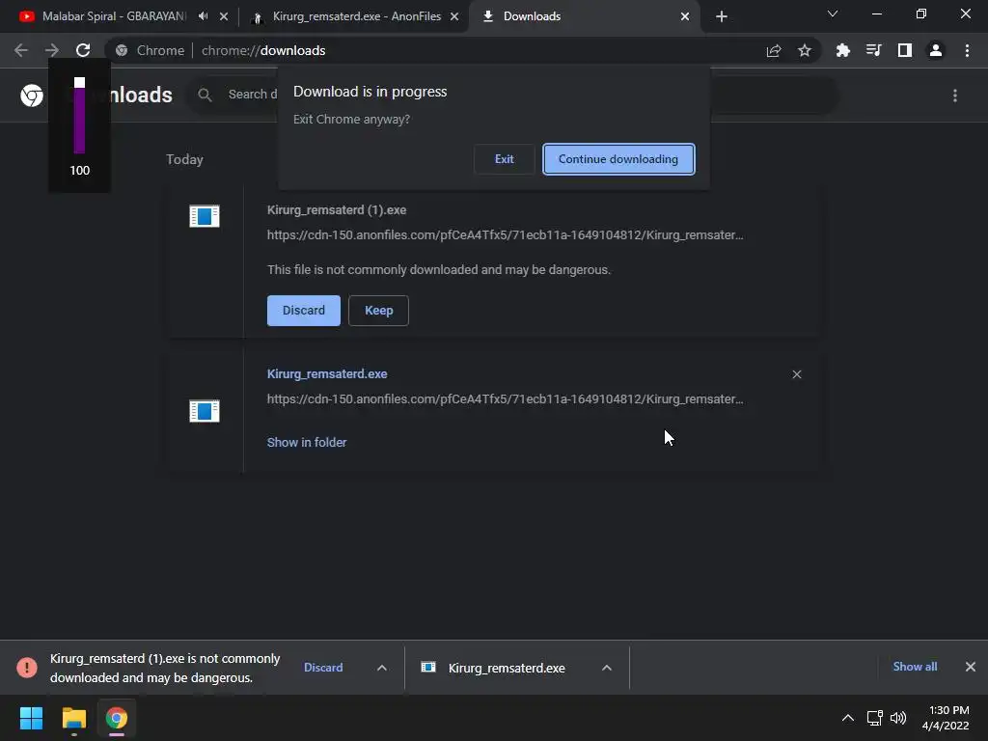
Task: Reload the downloads page
Action: point(83,50)
